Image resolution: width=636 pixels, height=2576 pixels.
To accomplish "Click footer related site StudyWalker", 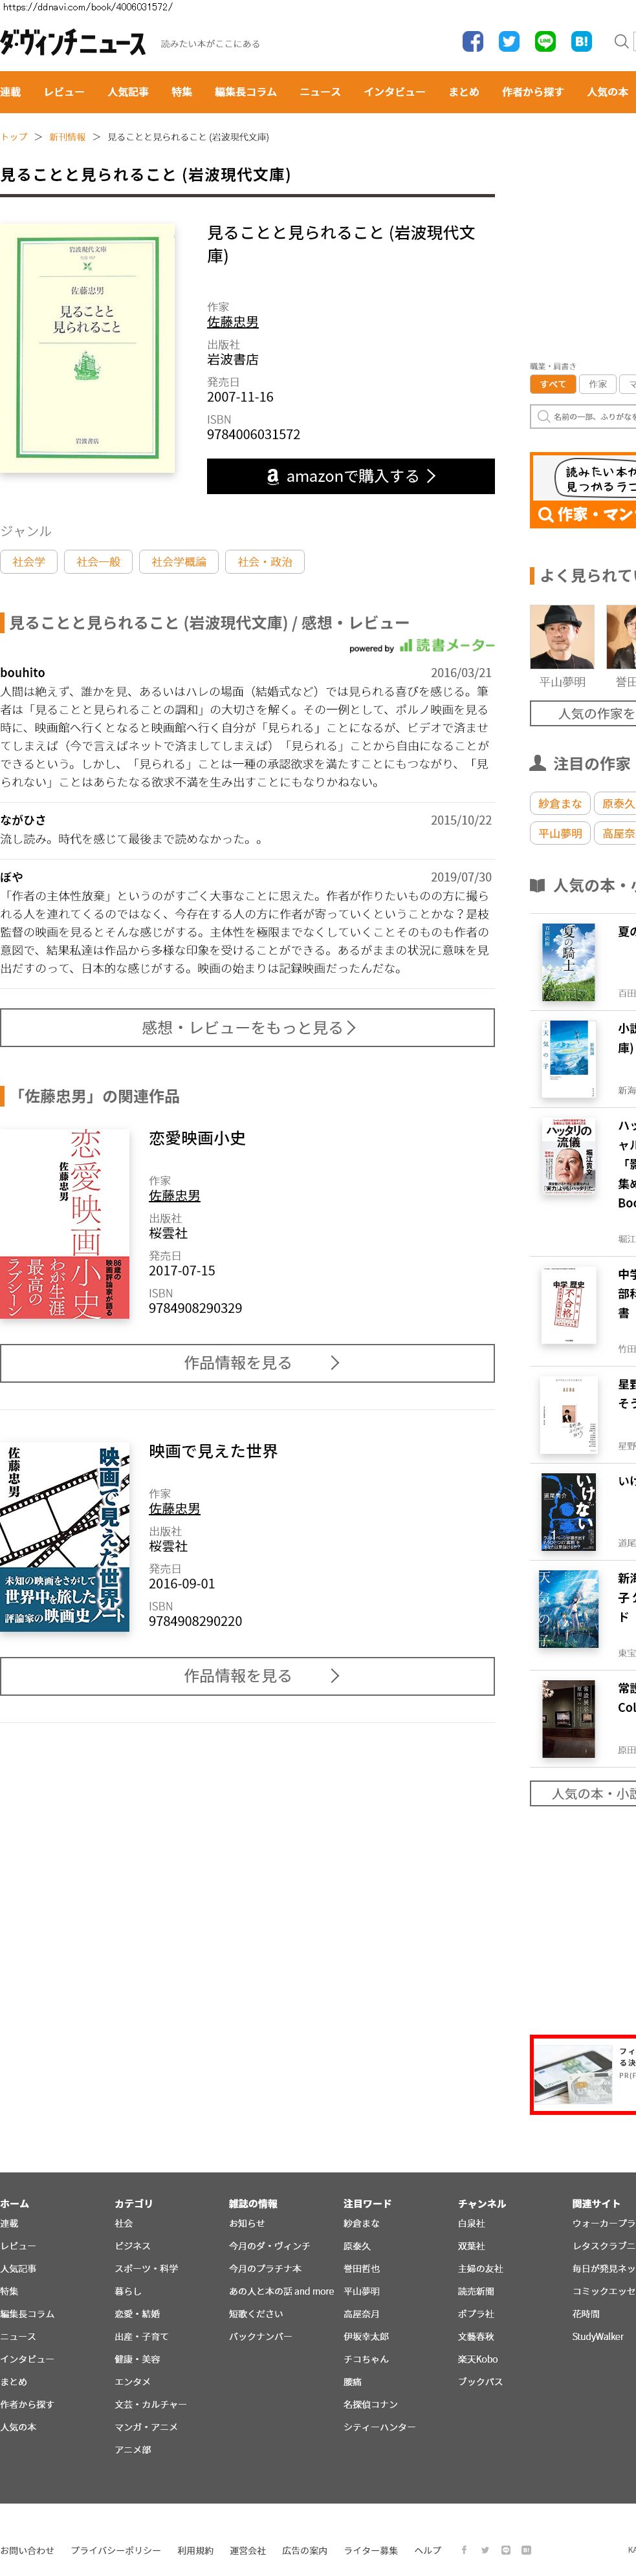I will [x=598, y=2336].
